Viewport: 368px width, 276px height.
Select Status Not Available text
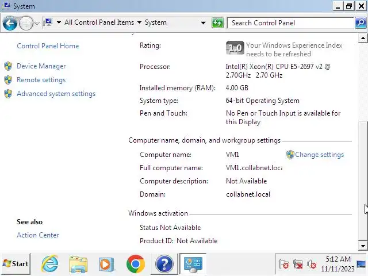click(170, 228)
